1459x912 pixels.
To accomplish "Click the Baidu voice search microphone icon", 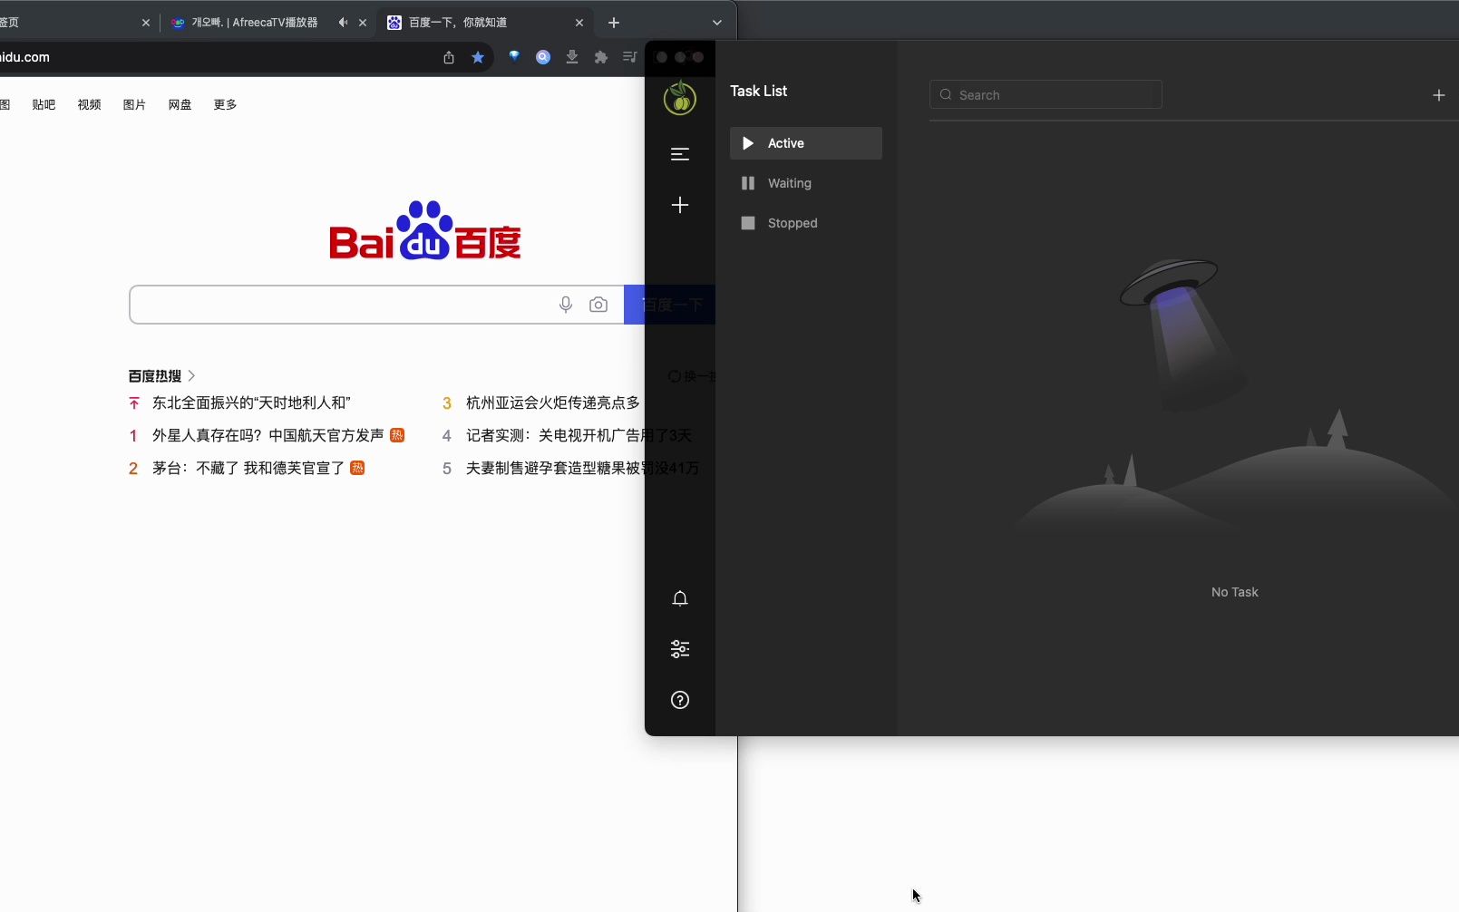I will (566, 305).
